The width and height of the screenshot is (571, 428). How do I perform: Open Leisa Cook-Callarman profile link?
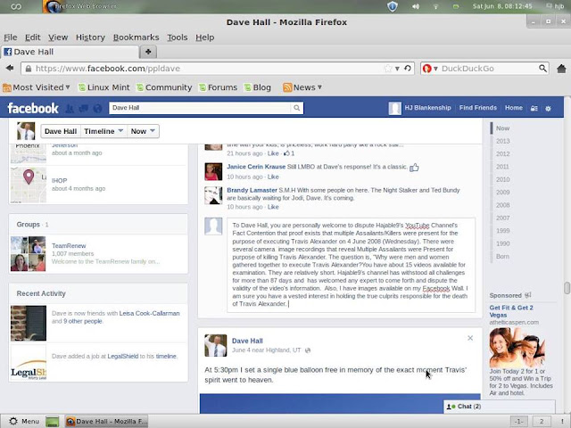click(x=149, y=313)
